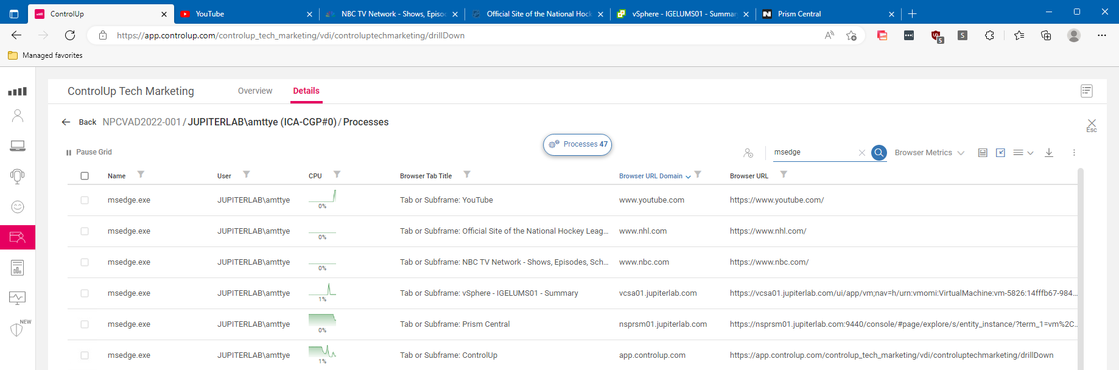Sort by the CPU column header label
Screen dimensions: 1119x370
315,176
